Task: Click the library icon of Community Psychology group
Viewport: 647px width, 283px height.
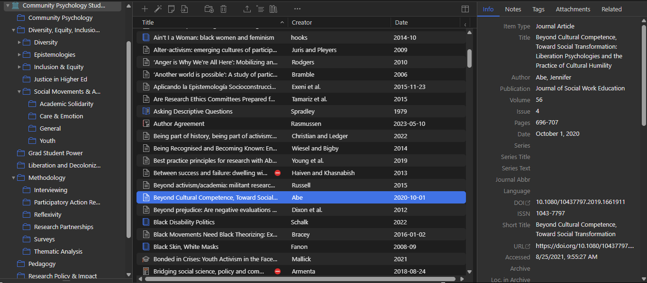Action: click(x=16, y=6)
